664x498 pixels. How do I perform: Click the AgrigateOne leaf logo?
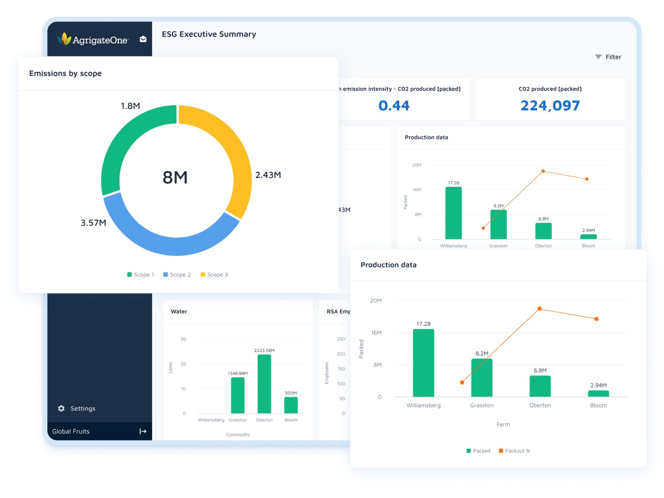[65, 39]
